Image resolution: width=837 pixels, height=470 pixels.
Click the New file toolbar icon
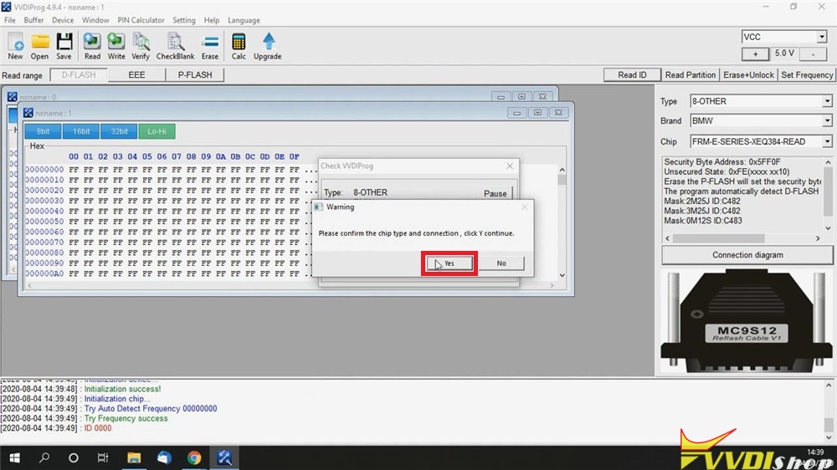[x=15, y=46]
